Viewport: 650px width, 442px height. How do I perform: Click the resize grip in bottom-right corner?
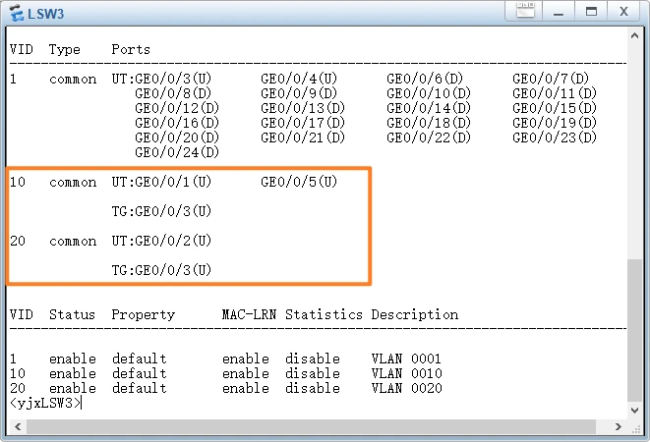tap(635, 427)
